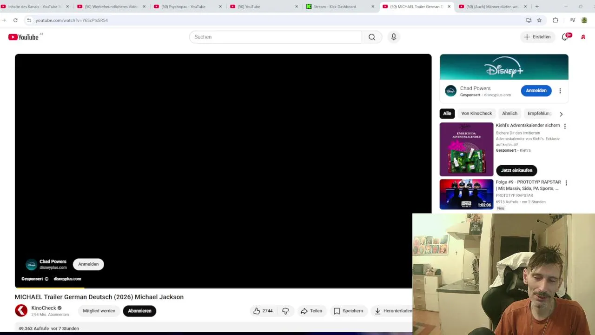Share the video via Teilen
595x335 pixels.
pos(311,311)
